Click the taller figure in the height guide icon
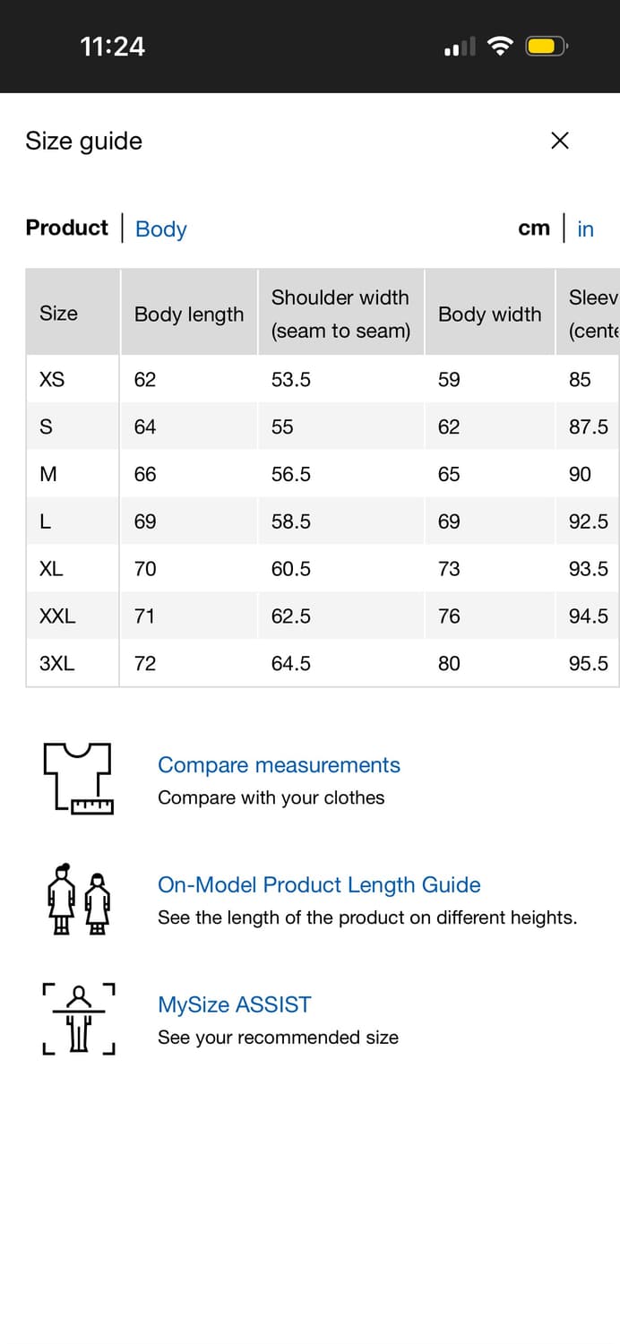 click(61, 900)
